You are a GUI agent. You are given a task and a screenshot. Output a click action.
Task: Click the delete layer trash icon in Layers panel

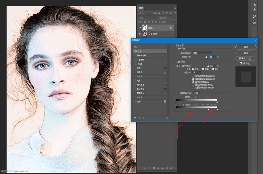[171, 168]
